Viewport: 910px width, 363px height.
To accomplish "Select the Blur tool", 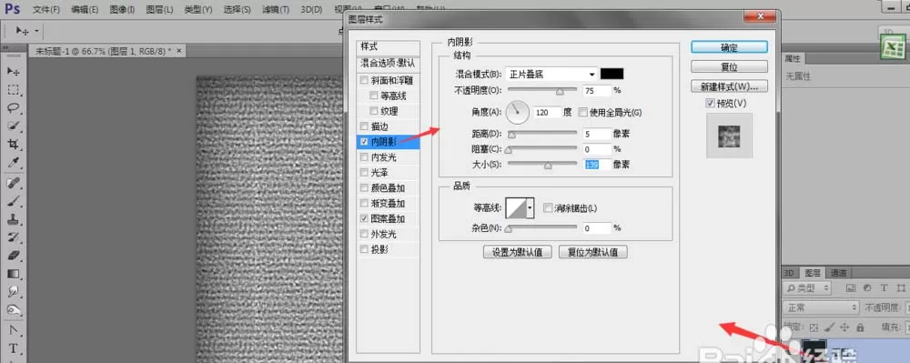I will [14, 292].
